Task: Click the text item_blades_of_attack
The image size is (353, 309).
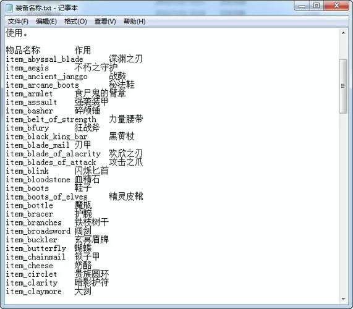Action: (x=51, y=163)
